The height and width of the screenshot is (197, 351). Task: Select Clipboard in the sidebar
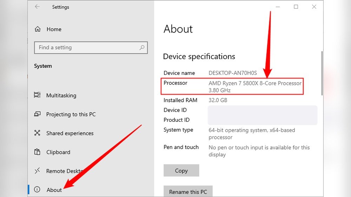pos(58,152)
